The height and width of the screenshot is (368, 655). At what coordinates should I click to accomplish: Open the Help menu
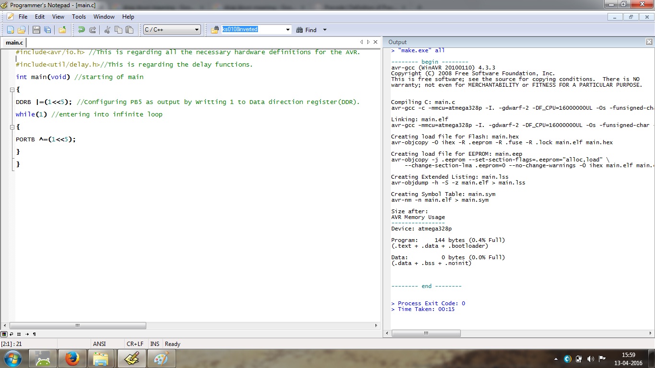coord(128,17)
